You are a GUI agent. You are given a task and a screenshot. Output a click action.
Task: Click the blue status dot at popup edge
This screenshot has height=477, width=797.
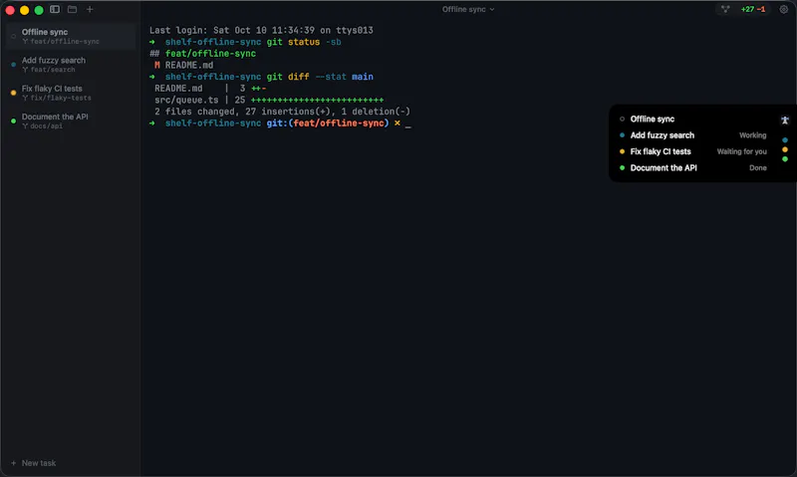(x=785, y=139)
